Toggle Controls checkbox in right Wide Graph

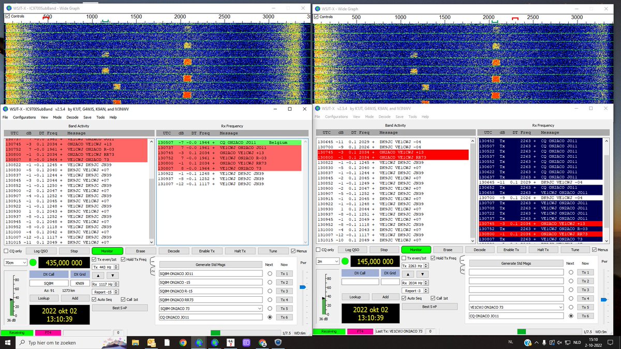point(316,17)
